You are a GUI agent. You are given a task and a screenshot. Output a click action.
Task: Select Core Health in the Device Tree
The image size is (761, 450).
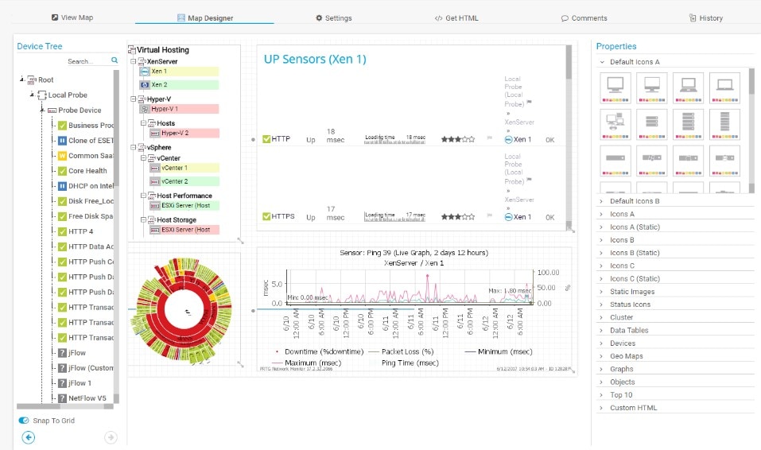click(87, 171)
